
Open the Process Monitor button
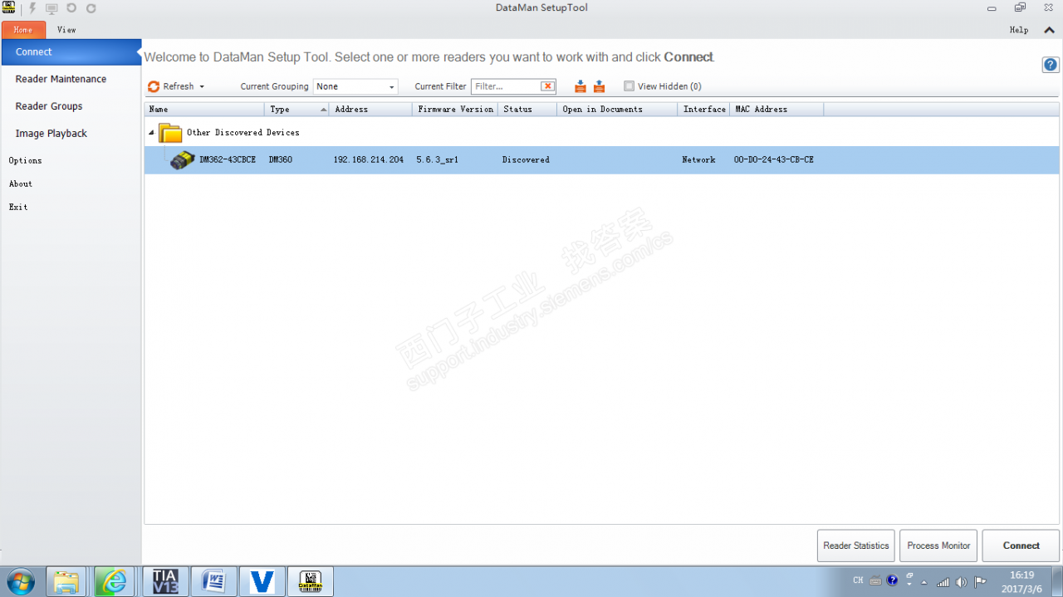pyautogui.click(x=938, y=546)
